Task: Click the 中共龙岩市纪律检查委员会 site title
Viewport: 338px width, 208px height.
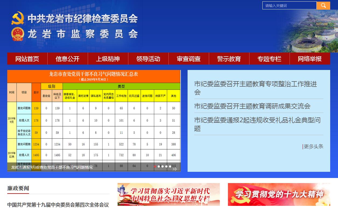Action: click(x=83, y=19)
